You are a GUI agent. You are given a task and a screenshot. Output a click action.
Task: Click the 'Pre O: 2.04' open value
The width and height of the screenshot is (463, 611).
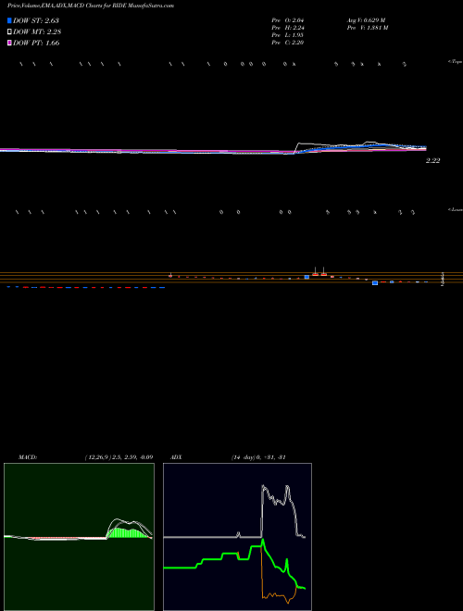[288, 20]
